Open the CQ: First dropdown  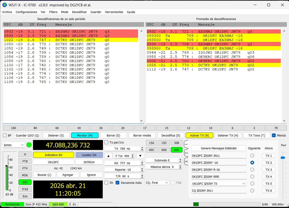pos(157,183)
